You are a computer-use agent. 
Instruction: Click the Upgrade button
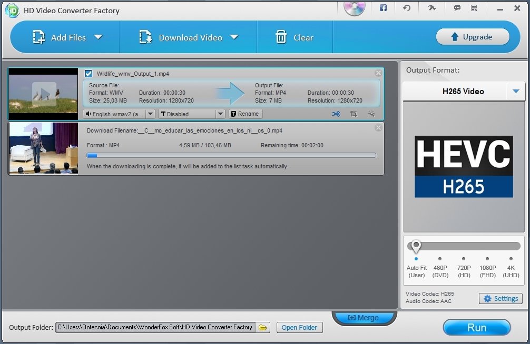[473, 37]
